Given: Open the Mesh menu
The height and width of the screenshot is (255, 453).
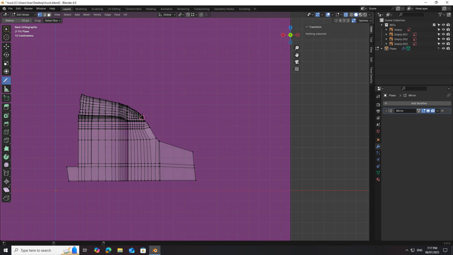Looking at the screenshot, I should tap(86, 15).
